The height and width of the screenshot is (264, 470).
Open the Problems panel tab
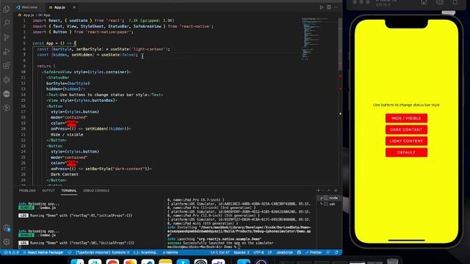pyautogui.click(x=27, y=191)
